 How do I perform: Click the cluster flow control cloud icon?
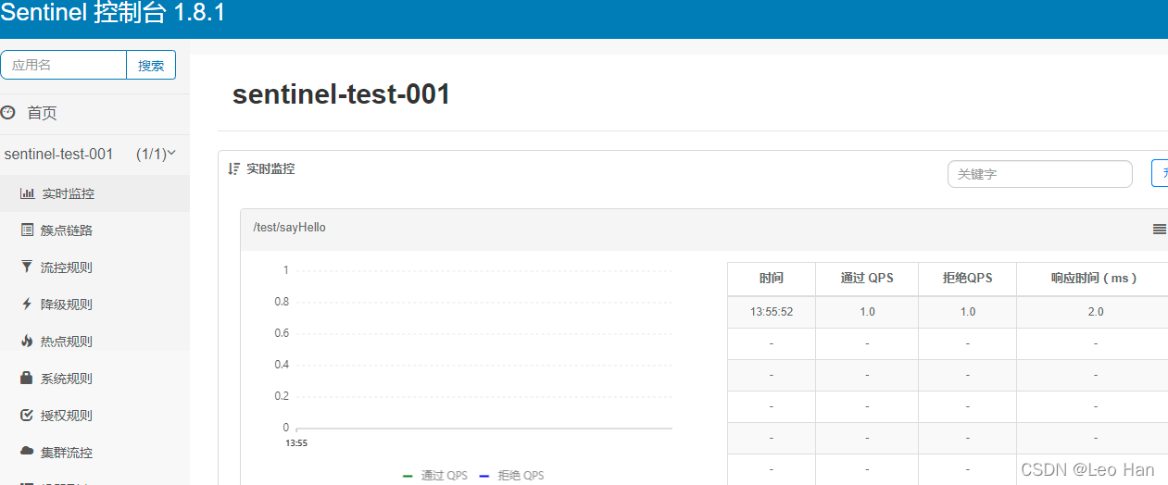[x=27, y=452]
